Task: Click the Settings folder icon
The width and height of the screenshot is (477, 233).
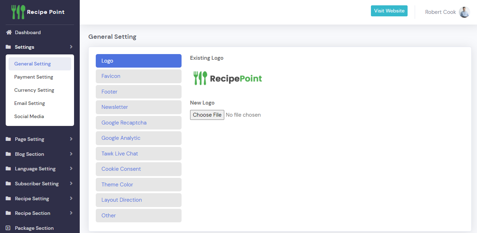Action: tap(9, 47)
